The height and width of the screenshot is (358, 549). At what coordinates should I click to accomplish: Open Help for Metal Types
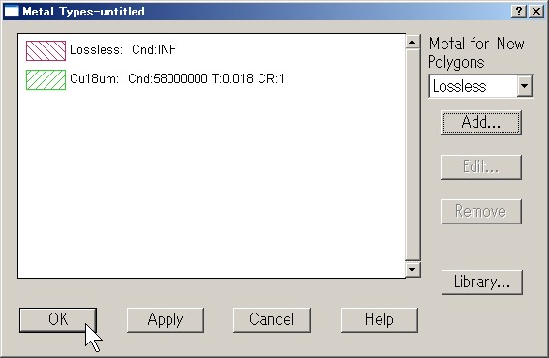coord(380,319)
